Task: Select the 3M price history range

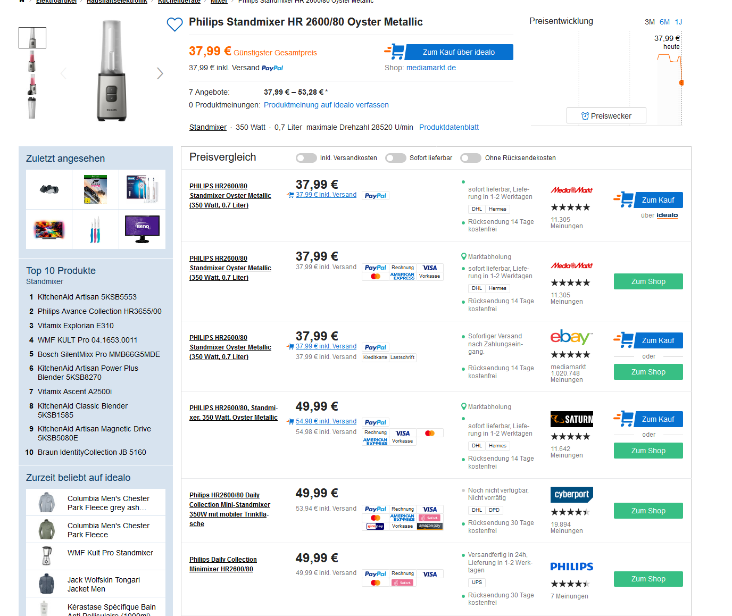Action: point(650,22)
